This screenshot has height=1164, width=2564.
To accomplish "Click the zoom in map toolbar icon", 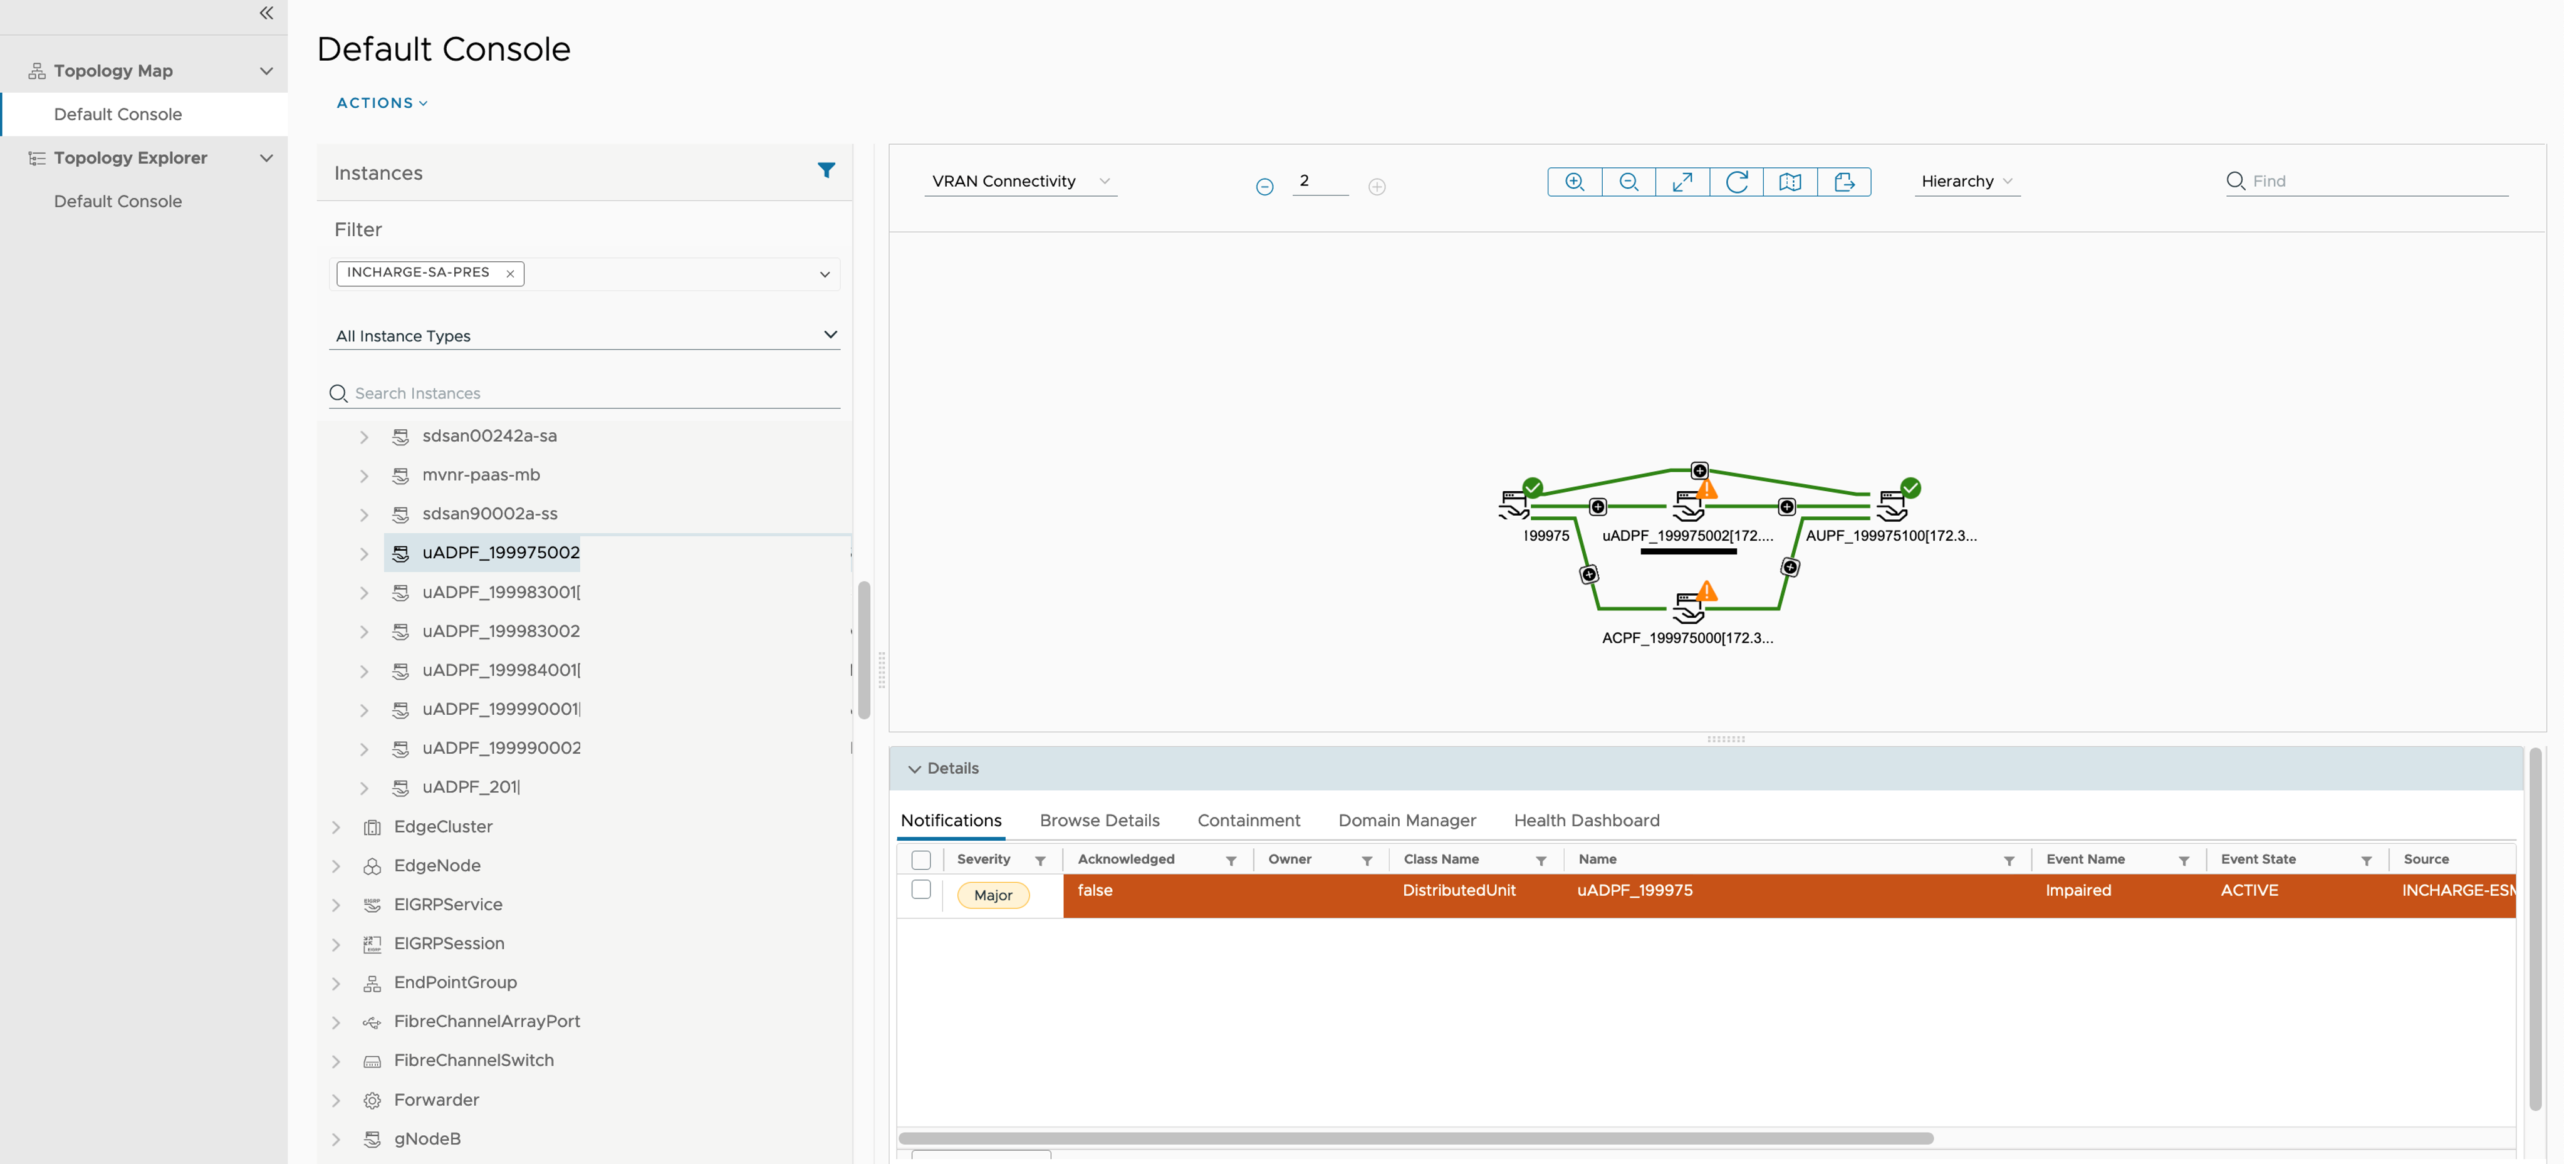I will coord(1575,182).
